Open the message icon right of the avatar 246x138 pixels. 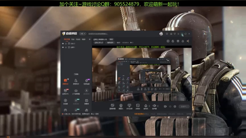[x=167, y=34]
